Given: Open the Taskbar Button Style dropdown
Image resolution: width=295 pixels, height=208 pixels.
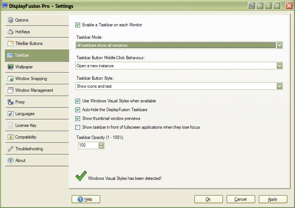Looking at the screenshot, I should tap(279, 86).
